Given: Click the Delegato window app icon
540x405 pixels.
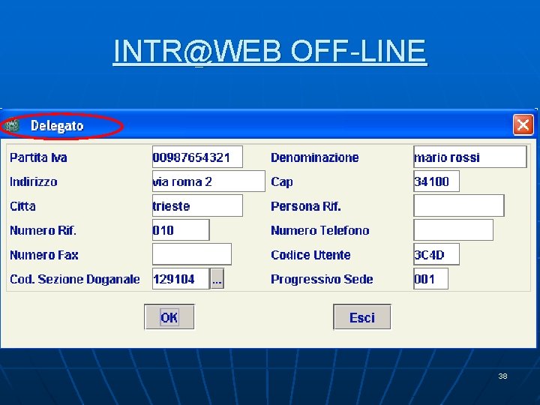Looking at the screenshot, I should [x=13, y=125].
